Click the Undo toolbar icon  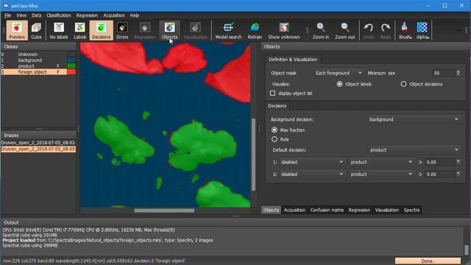369,30
